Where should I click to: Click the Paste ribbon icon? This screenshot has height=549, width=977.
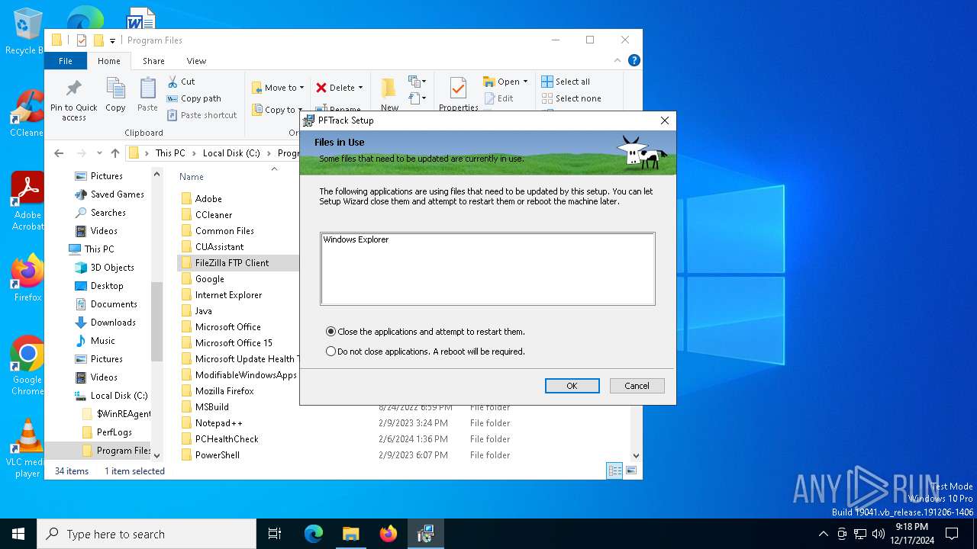pos(147,95)
